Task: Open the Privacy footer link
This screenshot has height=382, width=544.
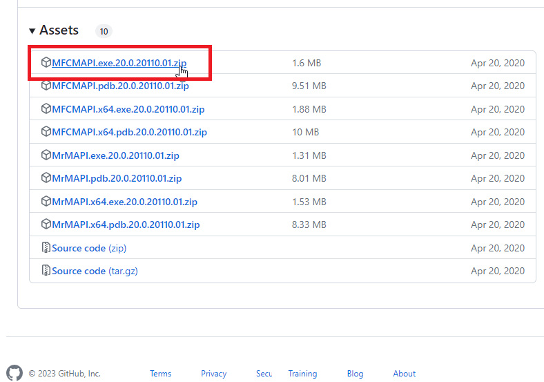Action: pyautogui.click(x=213, y=374)
